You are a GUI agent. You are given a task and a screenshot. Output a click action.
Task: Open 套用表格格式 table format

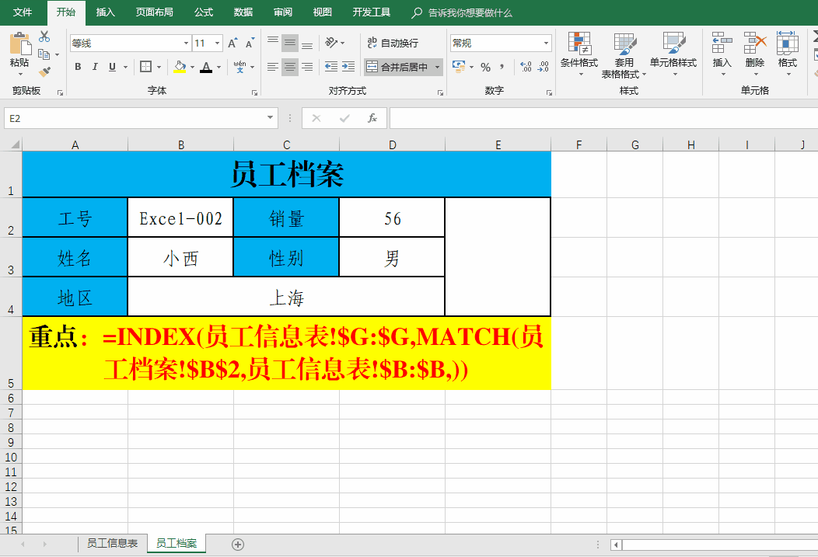(x=624, y=55)
